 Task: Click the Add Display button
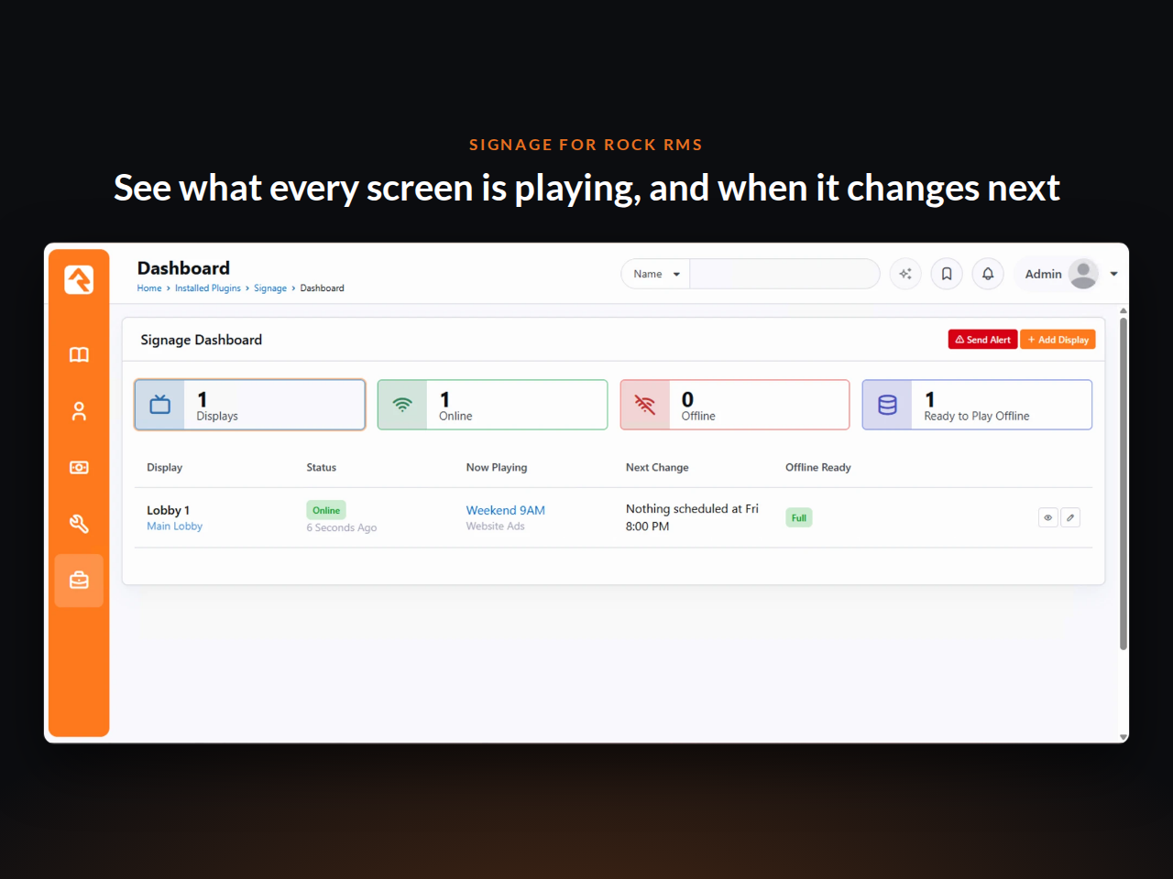click(1058, 340)
